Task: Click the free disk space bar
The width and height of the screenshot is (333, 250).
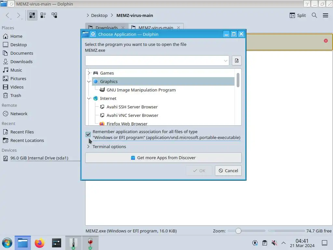Action: click(286, 231)
